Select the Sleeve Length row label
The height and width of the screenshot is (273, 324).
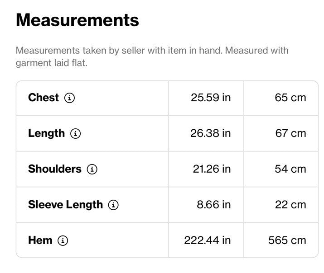(x=66, y=205)
